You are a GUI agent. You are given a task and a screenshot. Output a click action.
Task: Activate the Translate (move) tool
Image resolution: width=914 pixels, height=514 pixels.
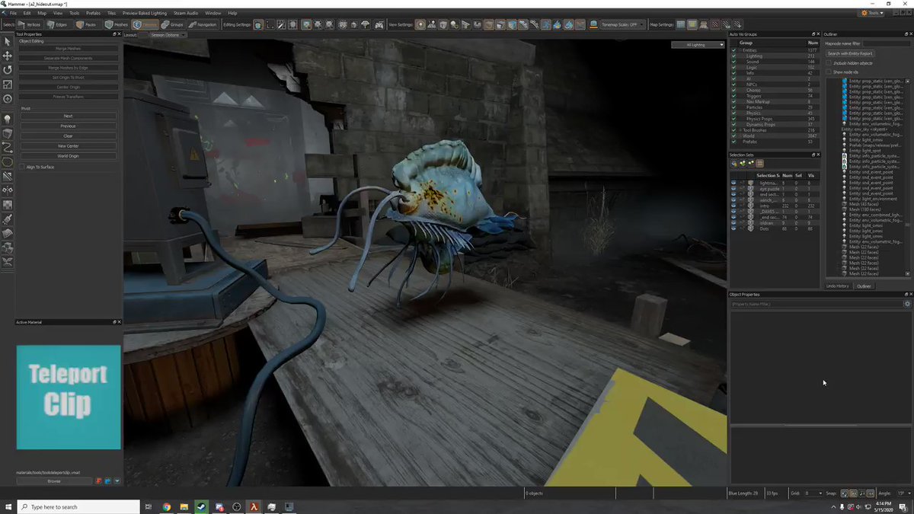[8, 56]
